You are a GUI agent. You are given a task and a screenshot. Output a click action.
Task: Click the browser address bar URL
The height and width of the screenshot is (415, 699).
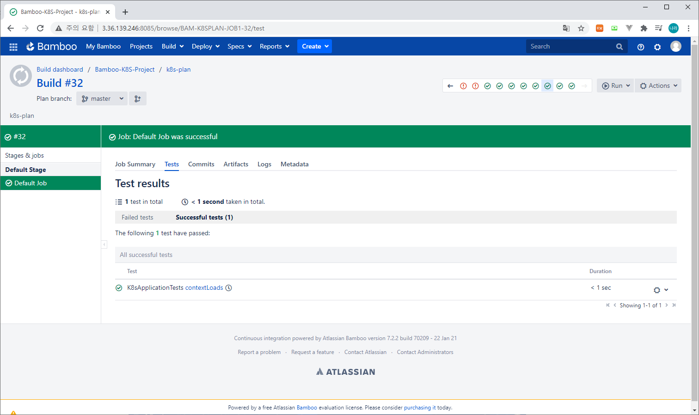[x=183, y=28]
